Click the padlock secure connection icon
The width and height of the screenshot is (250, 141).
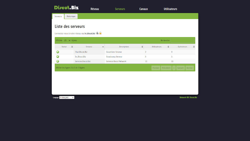(100, 33)
